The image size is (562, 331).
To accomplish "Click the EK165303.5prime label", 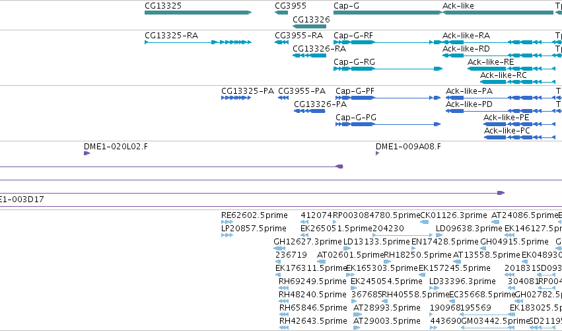I will pyautogui.click(x=382, y=268).
